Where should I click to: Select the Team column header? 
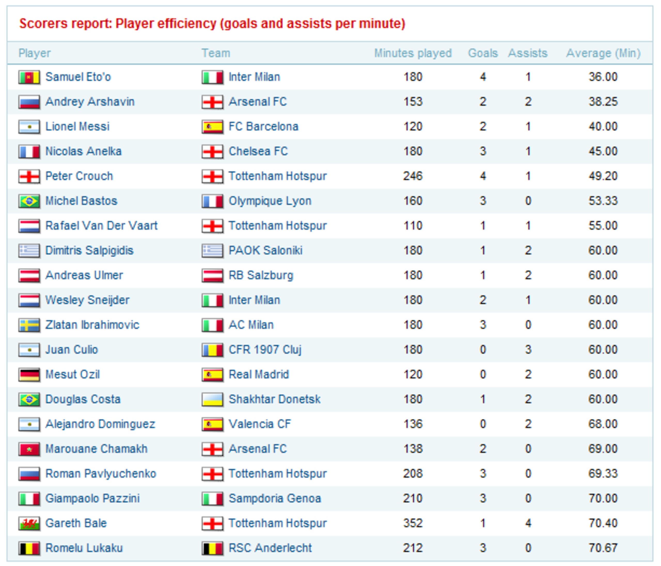(216, 53)
